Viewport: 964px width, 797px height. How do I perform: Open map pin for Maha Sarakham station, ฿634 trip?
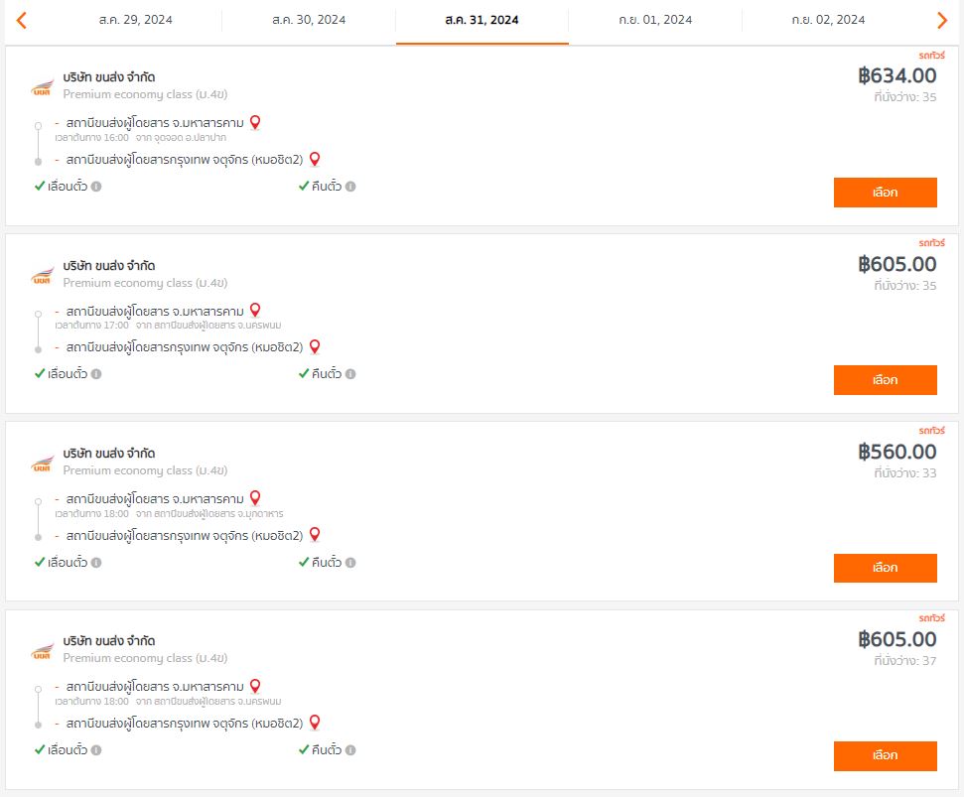(x=255, y=122)
